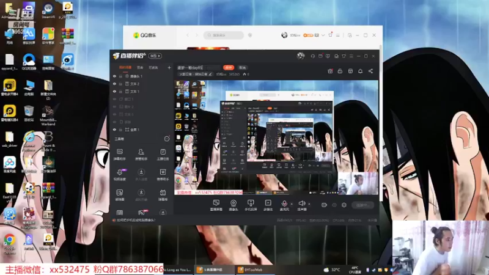
Task: Mute the speaker in the bottom bar
Action: (302, 205)
